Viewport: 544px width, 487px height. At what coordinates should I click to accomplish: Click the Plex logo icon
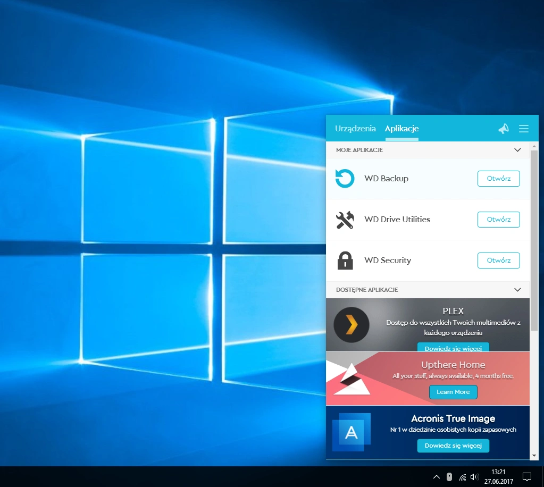pyautogui.click(x=351, y=325)
